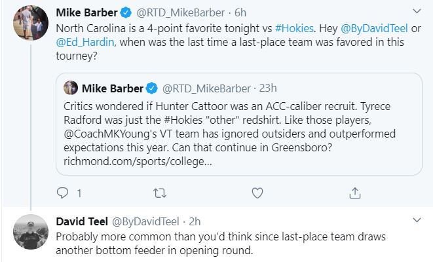Click quoted tweet's small avatar
Screen dimensions: 433x262
(71, 88)
